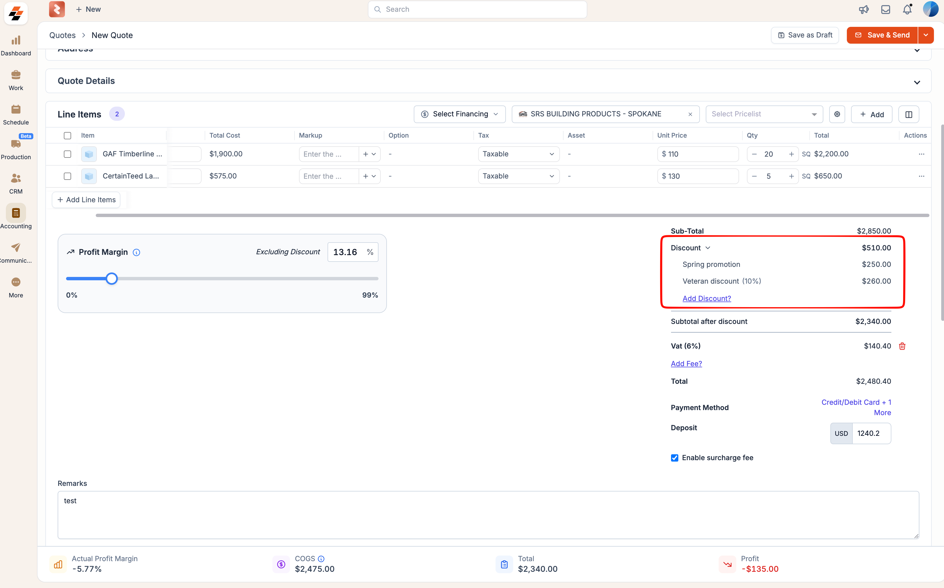The width and height of the screenshot is (944, 588).
Task: Open the More sidebar icon
Action: 16,287
